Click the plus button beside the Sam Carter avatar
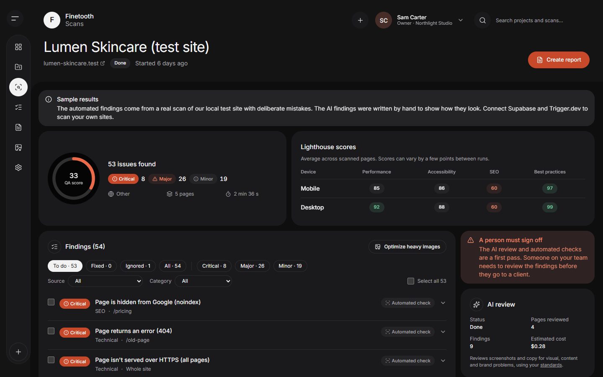The width and height of the screenshot is (603, 377). 360,20
